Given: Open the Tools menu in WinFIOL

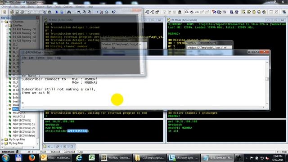Looking at the screenshot, I should (x=58, y=7).
